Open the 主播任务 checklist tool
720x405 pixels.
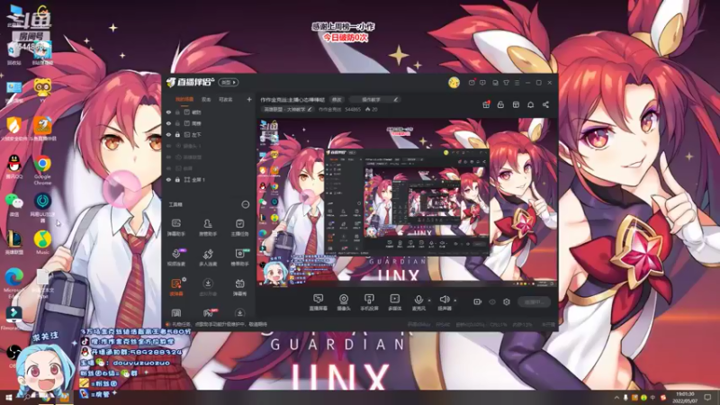point(239,227)
